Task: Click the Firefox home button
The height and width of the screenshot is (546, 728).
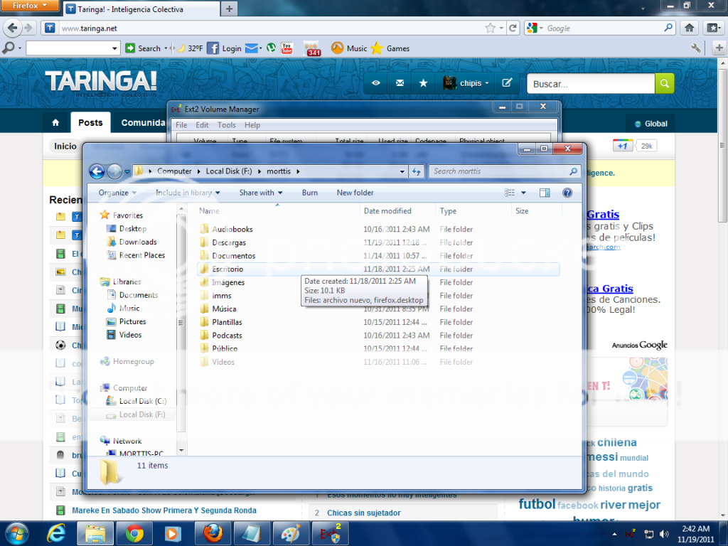Action: [689, 28]
